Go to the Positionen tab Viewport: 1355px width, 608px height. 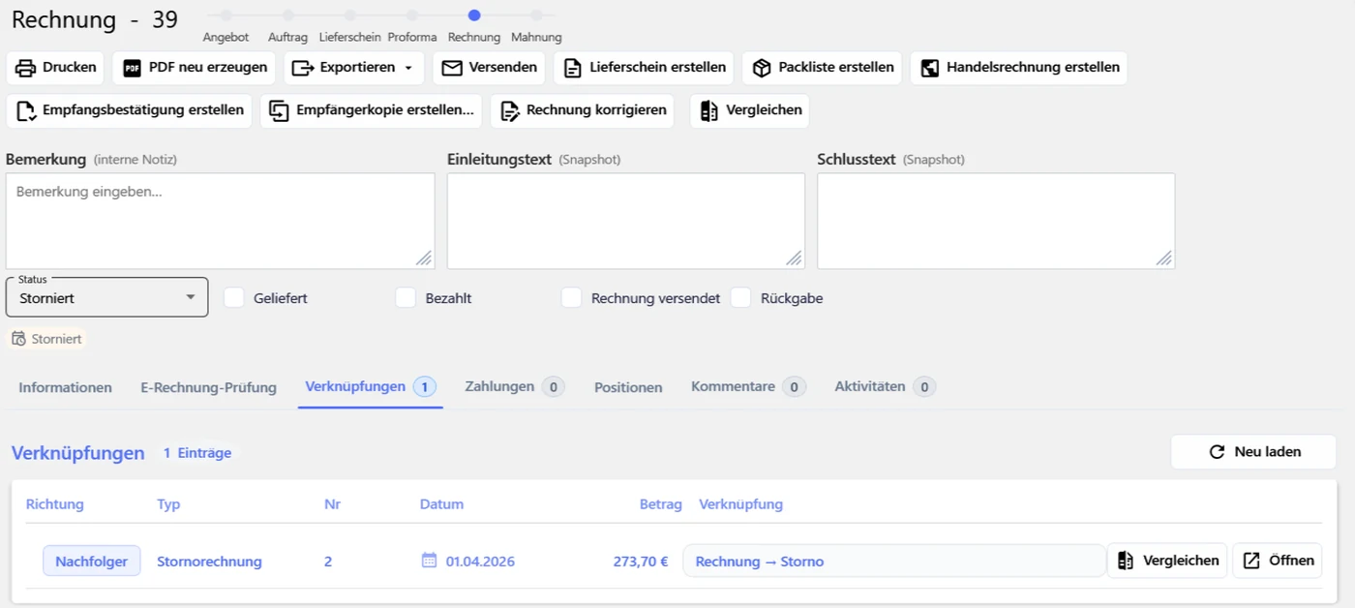click(x=628, y=387)
